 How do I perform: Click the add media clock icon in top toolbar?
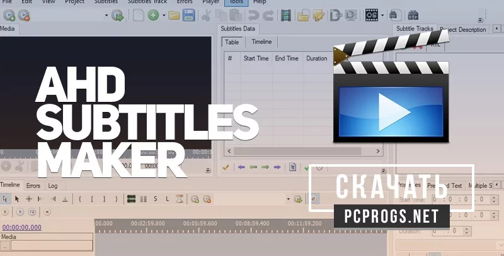pyautogui.click(x=9, y=15)
